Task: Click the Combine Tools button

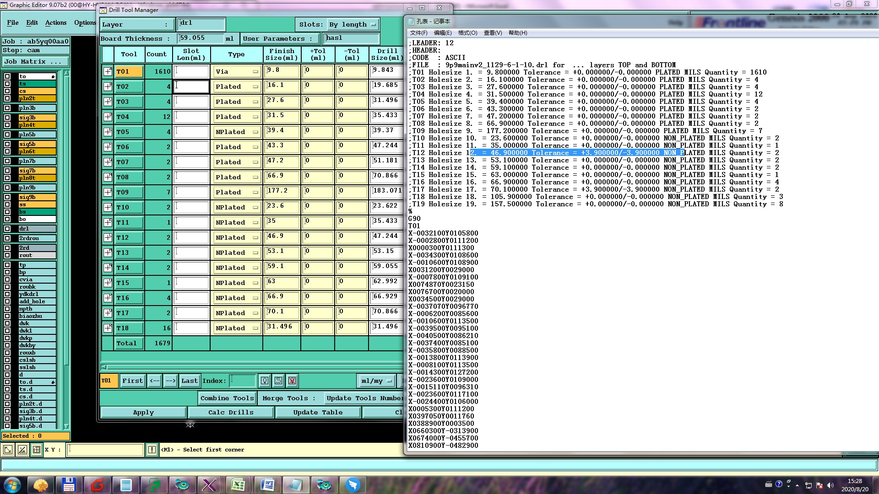Action: click(227, 398)
